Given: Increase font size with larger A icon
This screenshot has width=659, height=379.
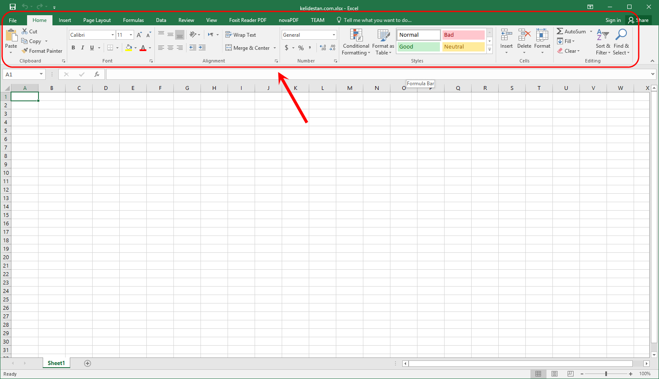Looking at the screenshot, I should click(139, 35).
